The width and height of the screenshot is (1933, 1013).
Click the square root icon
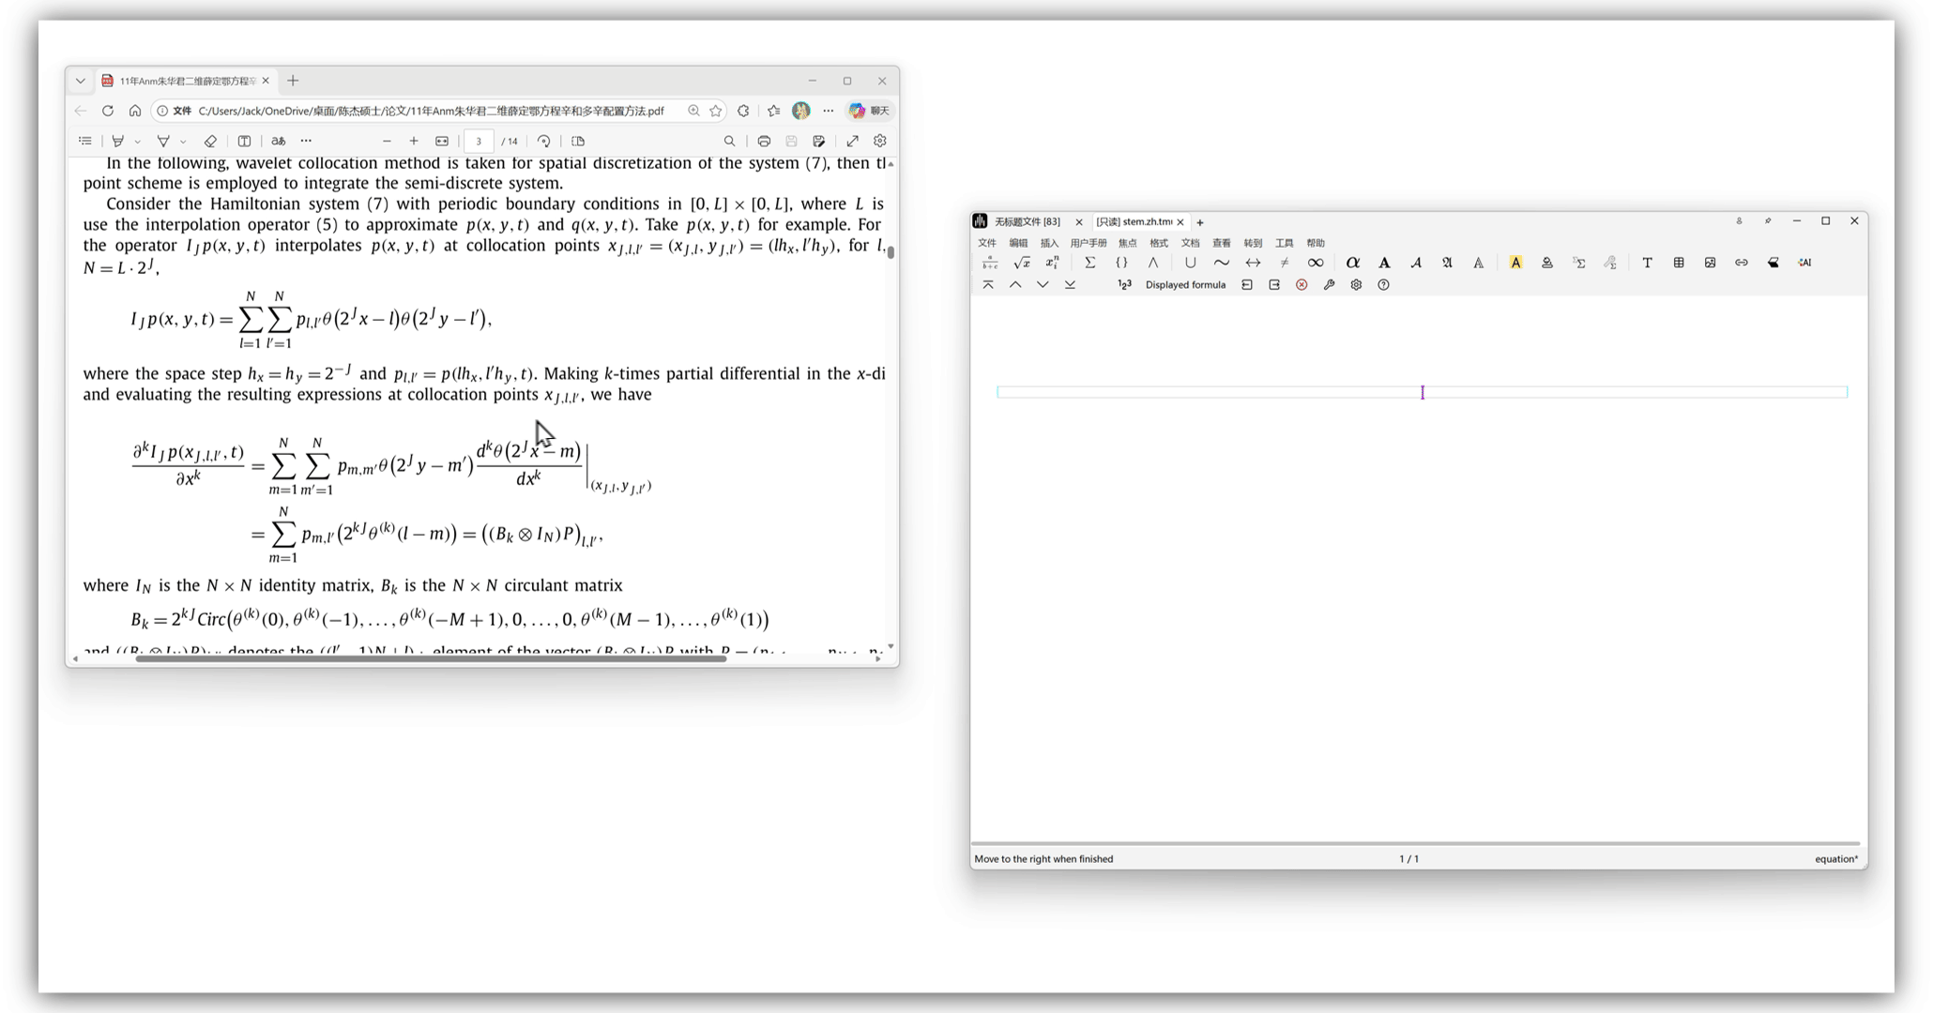click(1022, 264)
